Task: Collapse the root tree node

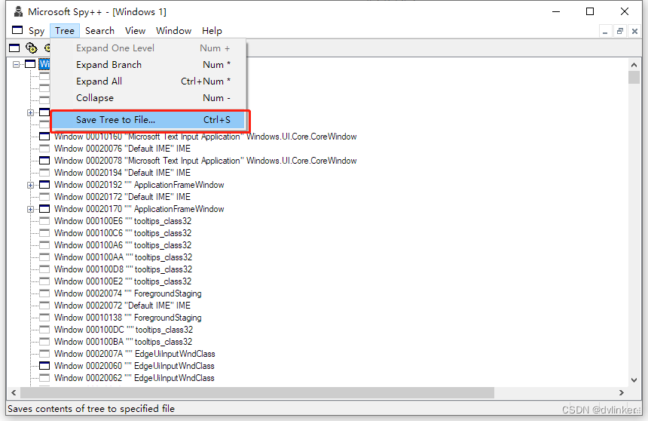Action: [16, 64]
